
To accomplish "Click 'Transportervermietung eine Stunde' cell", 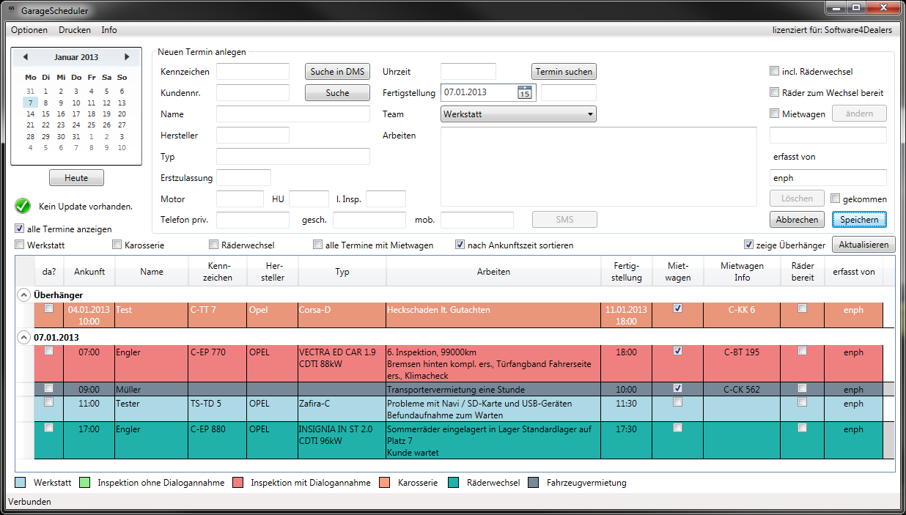I will pyautogui.click(x=493, y=390).
